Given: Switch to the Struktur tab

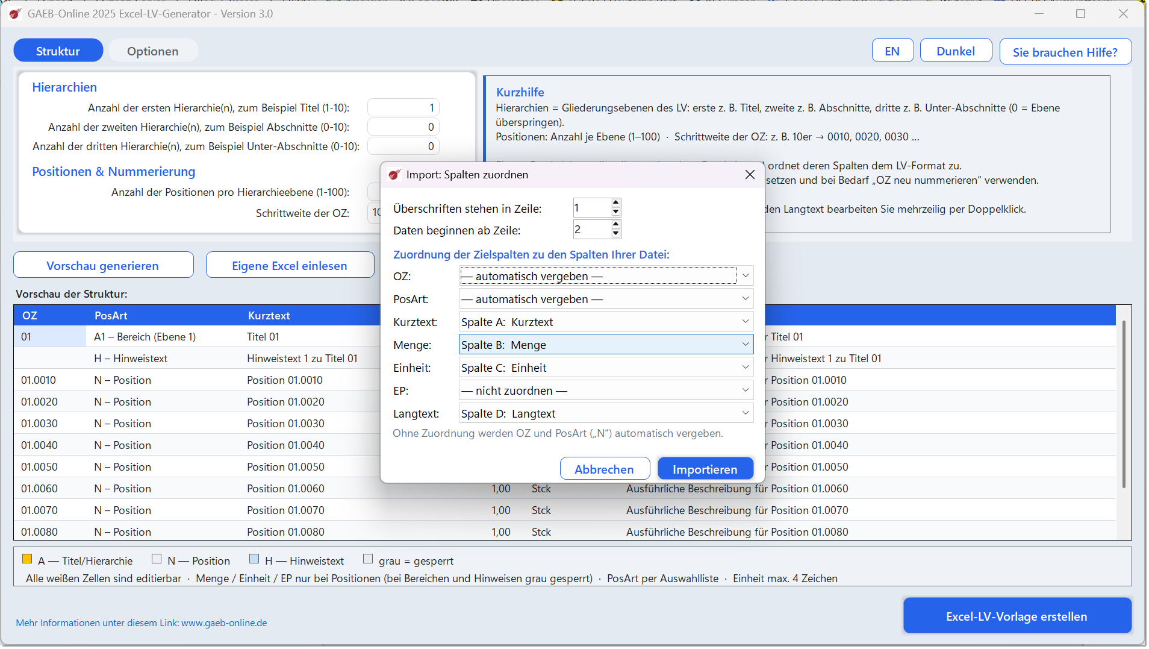Looking at the screenshot, I should pos(58,51).
